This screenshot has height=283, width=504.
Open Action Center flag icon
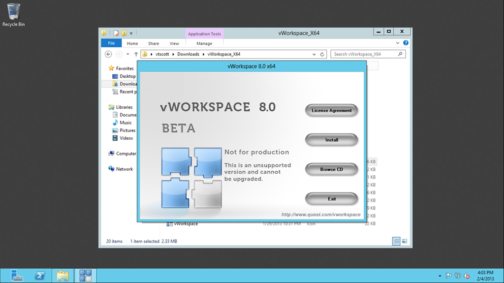pyautogui.click(x=449, y=276)
